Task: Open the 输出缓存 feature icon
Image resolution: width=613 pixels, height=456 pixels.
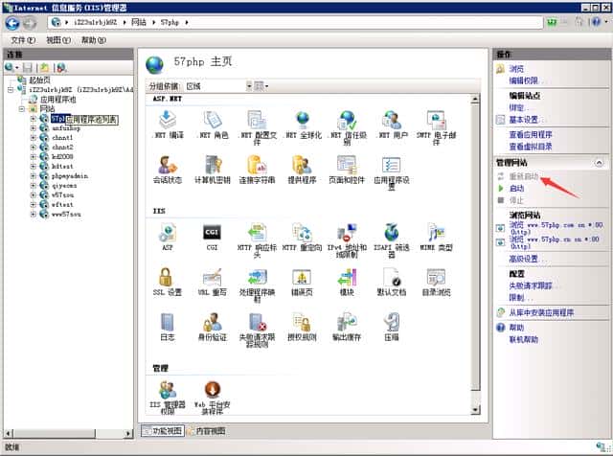Action: click(x=347, y=322)
